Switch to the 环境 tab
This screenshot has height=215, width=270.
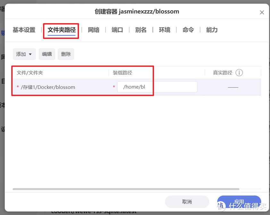[x=165, y=30]
